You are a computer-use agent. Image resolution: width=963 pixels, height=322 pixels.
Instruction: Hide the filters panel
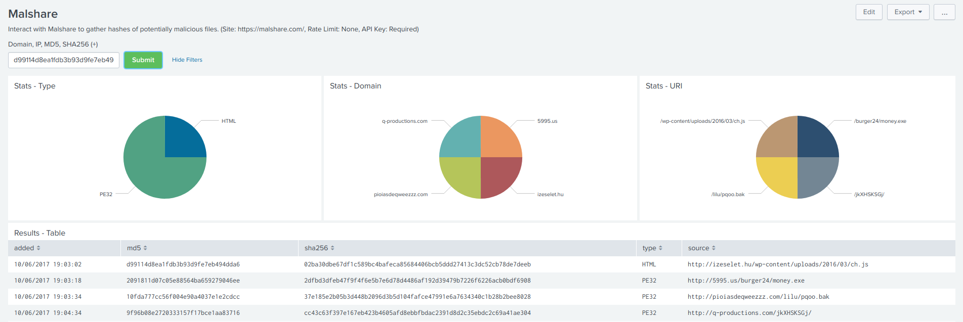tap(187, 60)
